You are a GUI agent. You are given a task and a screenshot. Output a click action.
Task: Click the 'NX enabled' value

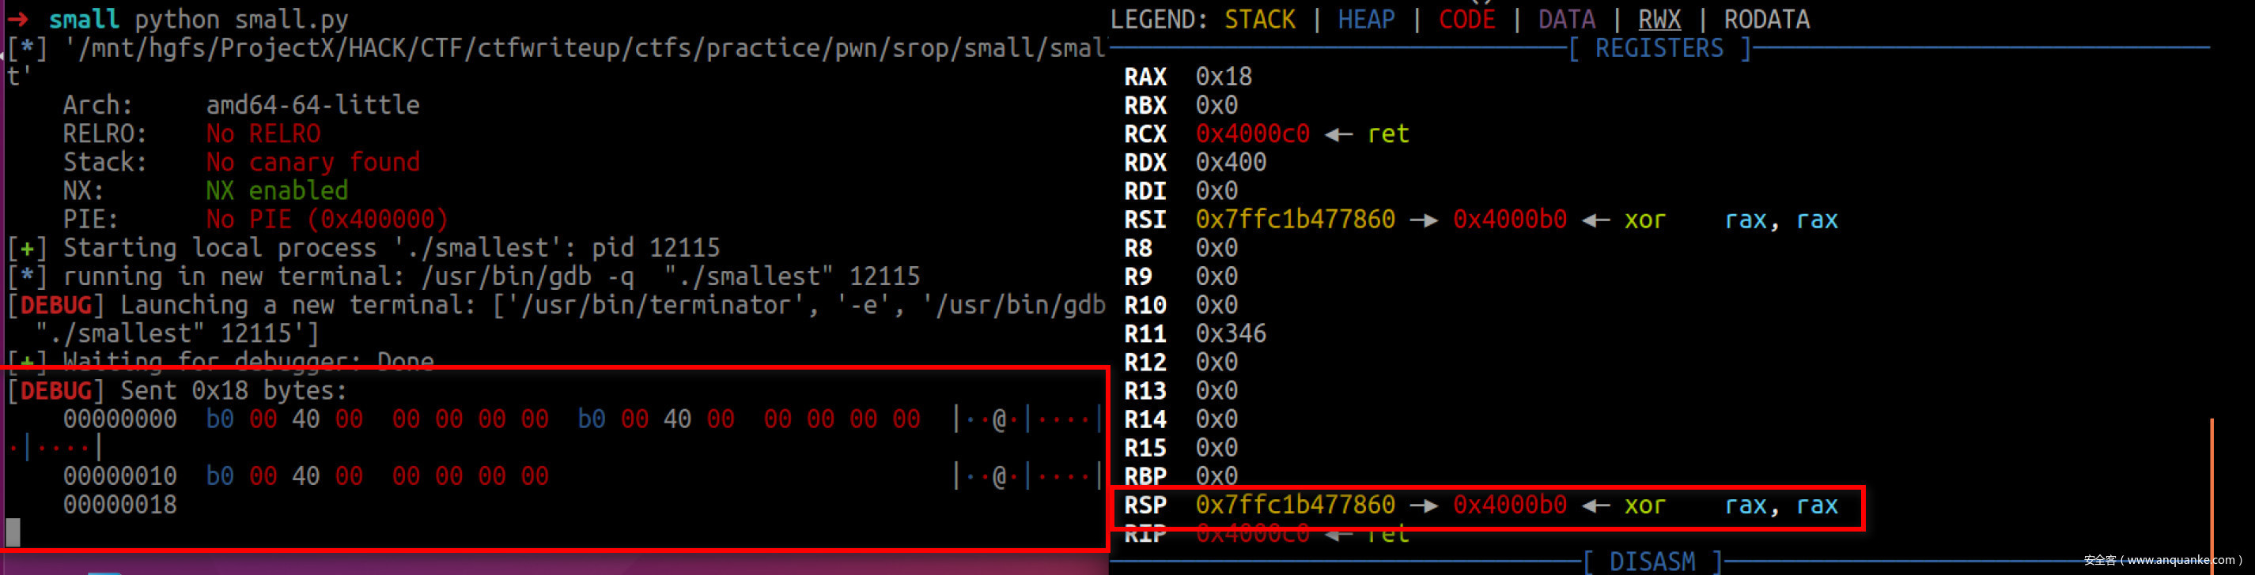point(277,190)
